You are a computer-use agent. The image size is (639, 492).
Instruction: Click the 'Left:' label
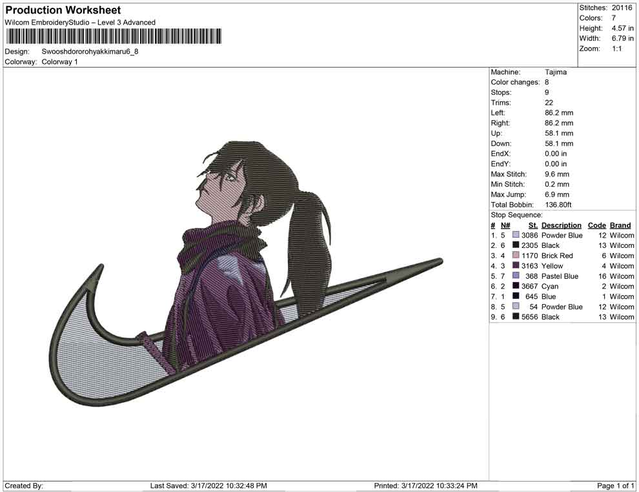(498, 113)
